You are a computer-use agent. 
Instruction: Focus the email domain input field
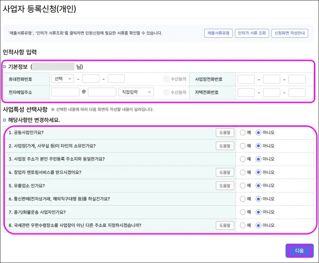pos(102,92)
